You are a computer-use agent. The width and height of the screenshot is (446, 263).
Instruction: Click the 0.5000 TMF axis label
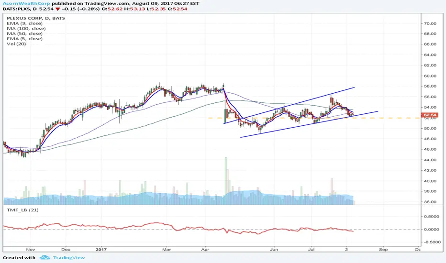tap(432, 217)
